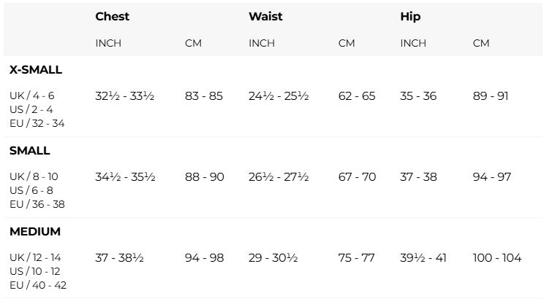Click the Medium waist value 75 - 77

coord(356,258)
